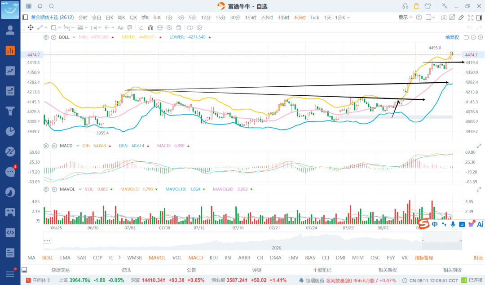Click the 前复权 adjustment button
The height and width of the screenshot is (285, 485).
[x=452, y=37]
